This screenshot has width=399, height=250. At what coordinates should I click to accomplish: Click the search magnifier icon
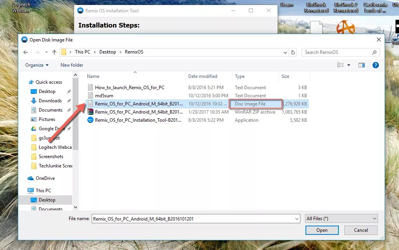pos(374,52)
